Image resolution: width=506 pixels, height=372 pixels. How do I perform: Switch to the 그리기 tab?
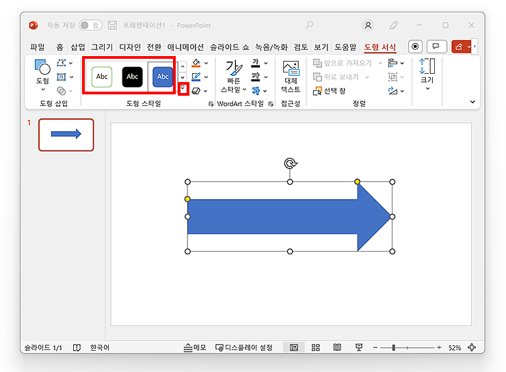[x=102, y=47]
